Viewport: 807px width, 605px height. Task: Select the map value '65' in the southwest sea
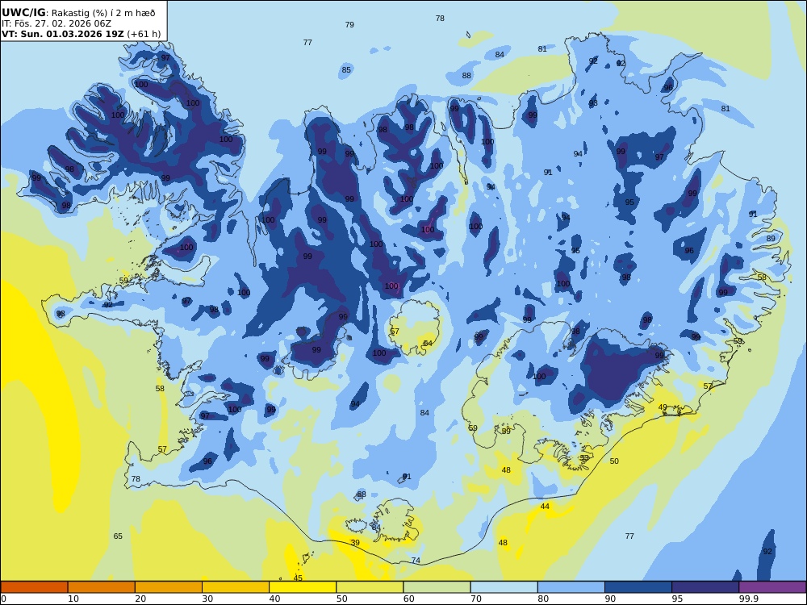point(118,536)
